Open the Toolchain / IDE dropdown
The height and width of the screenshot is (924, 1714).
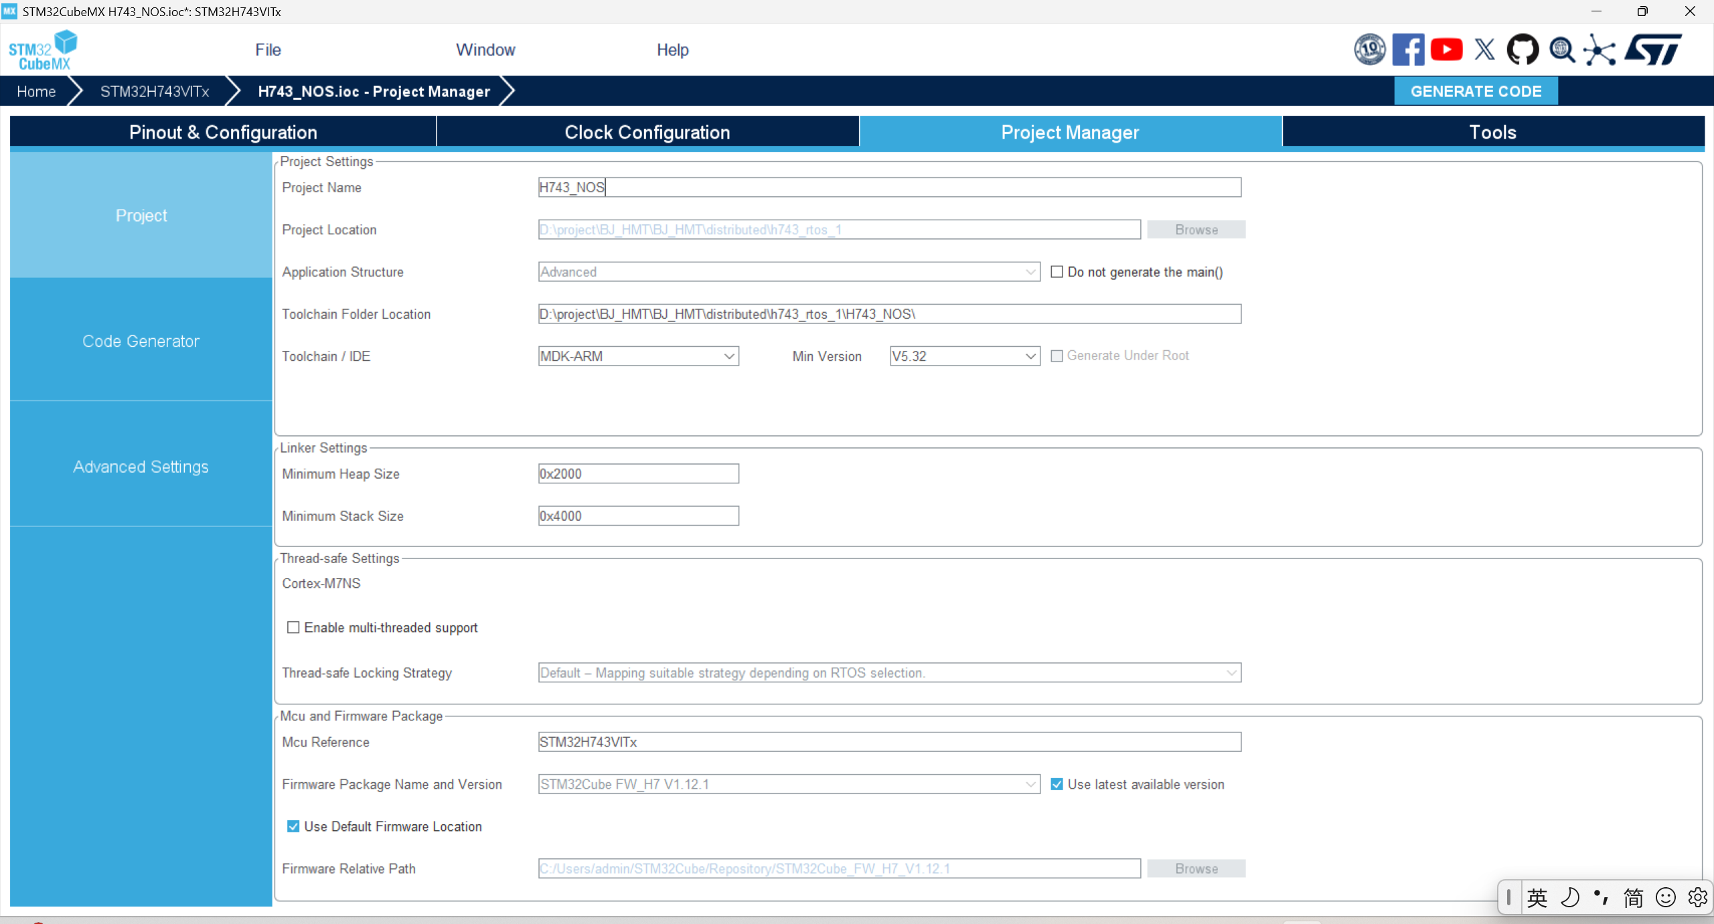(x=638, y=356)
